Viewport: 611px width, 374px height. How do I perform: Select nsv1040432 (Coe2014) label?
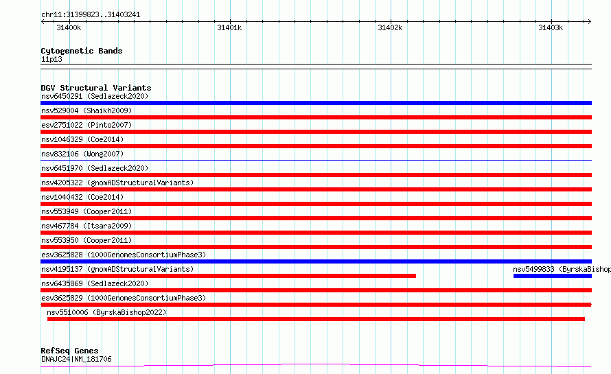pos(82,197)
